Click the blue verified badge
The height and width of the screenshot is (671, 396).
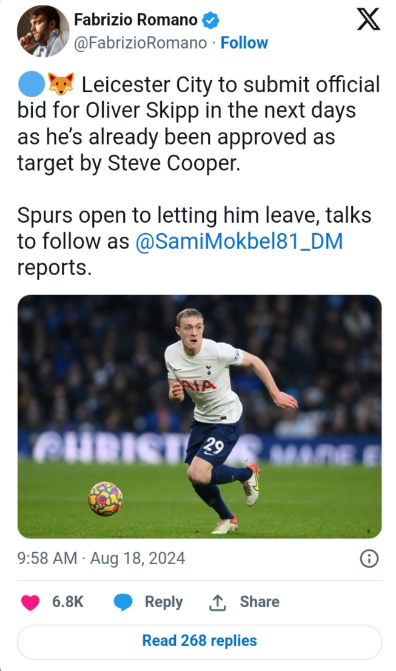tap(210, 20)
